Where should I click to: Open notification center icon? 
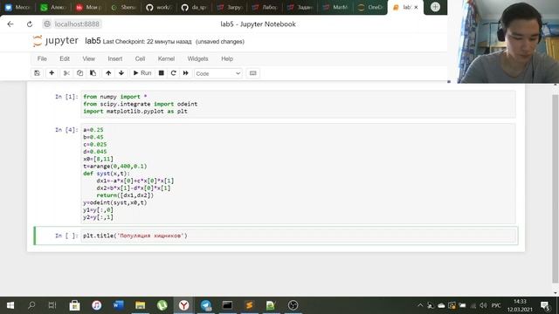click(x=545, y=305)
